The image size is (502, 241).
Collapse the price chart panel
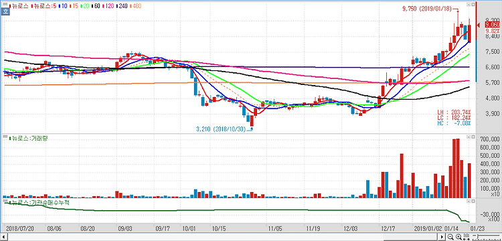(x=469, y=5)
